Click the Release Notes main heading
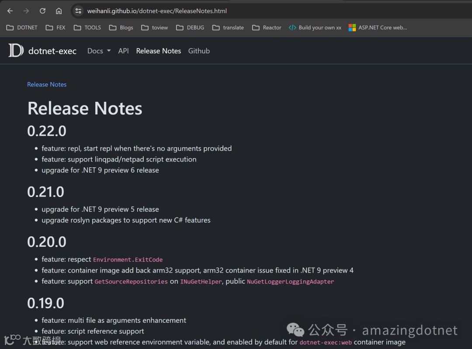This screenshot has width=472, height=349. tap(85, 108)
